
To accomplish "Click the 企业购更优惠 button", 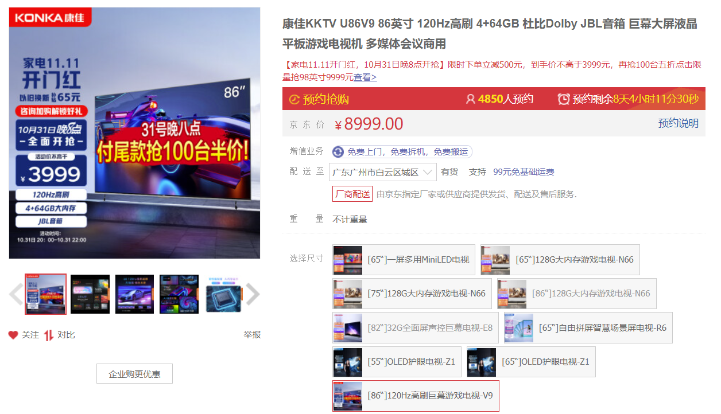I will pos(134,373).
